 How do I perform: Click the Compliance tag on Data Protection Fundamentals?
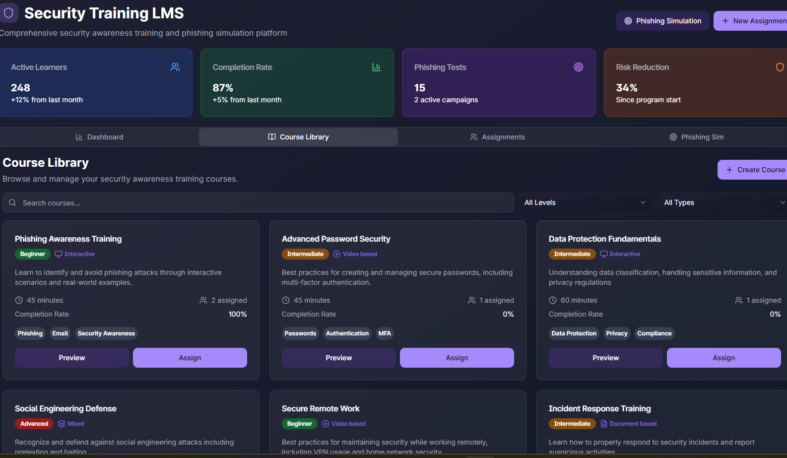pos(654,333)
